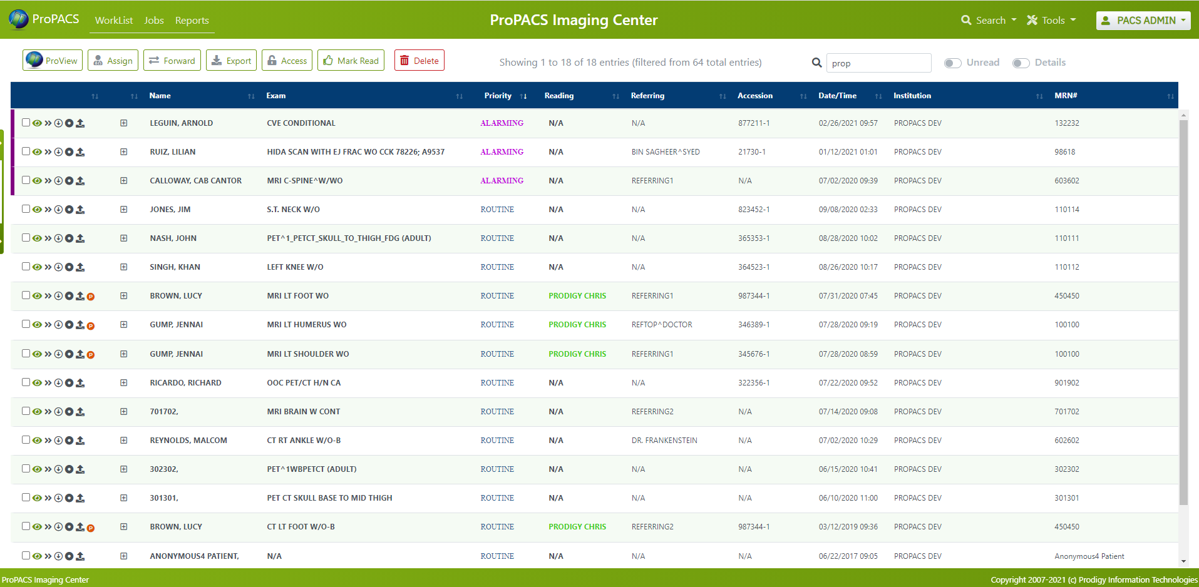
Task: Click the forward arrows icon for RUIZ, LILIAN
Action: click(48, 152)
